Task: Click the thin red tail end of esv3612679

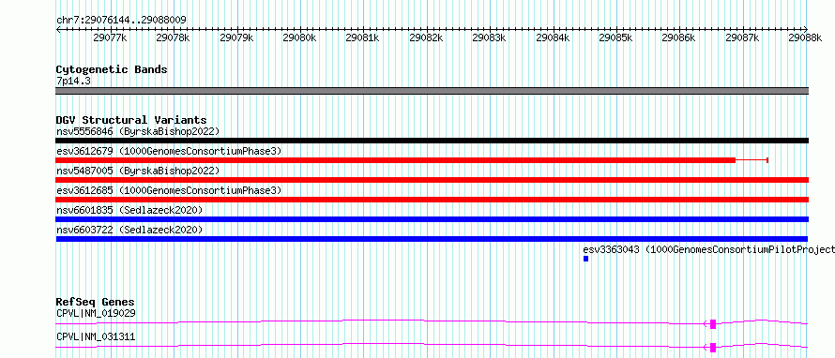Action: pyautogui.click(x=751, y=160)
